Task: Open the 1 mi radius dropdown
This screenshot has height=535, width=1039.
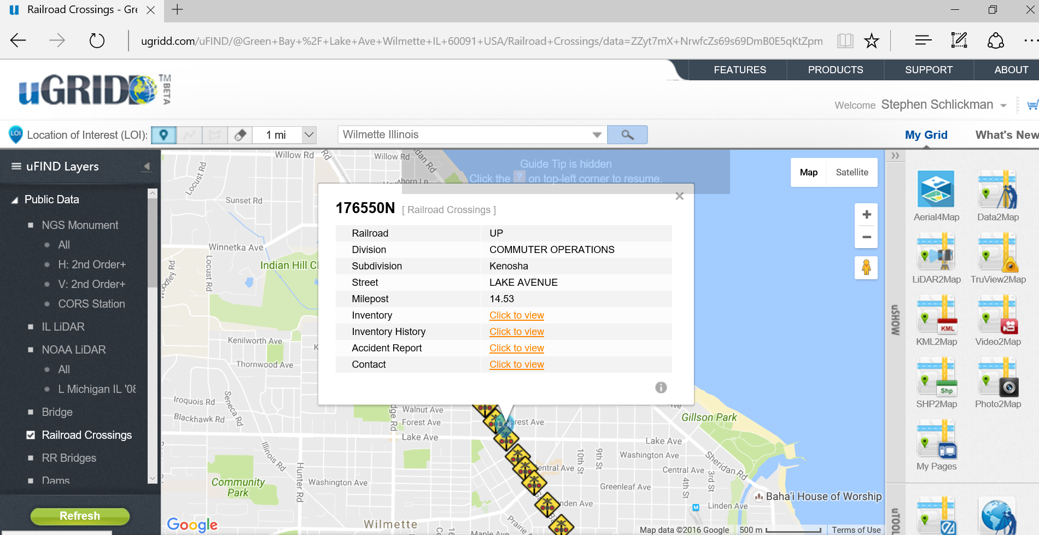Action: (x=309, y=135)
